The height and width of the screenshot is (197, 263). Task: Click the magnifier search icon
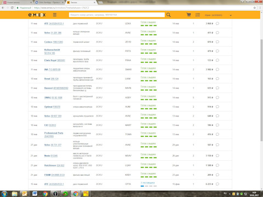[168, 15]
